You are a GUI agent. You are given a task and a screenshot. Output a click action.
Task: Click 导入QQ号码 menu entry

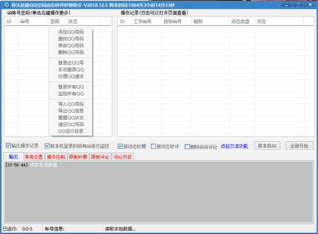(71, 105)
